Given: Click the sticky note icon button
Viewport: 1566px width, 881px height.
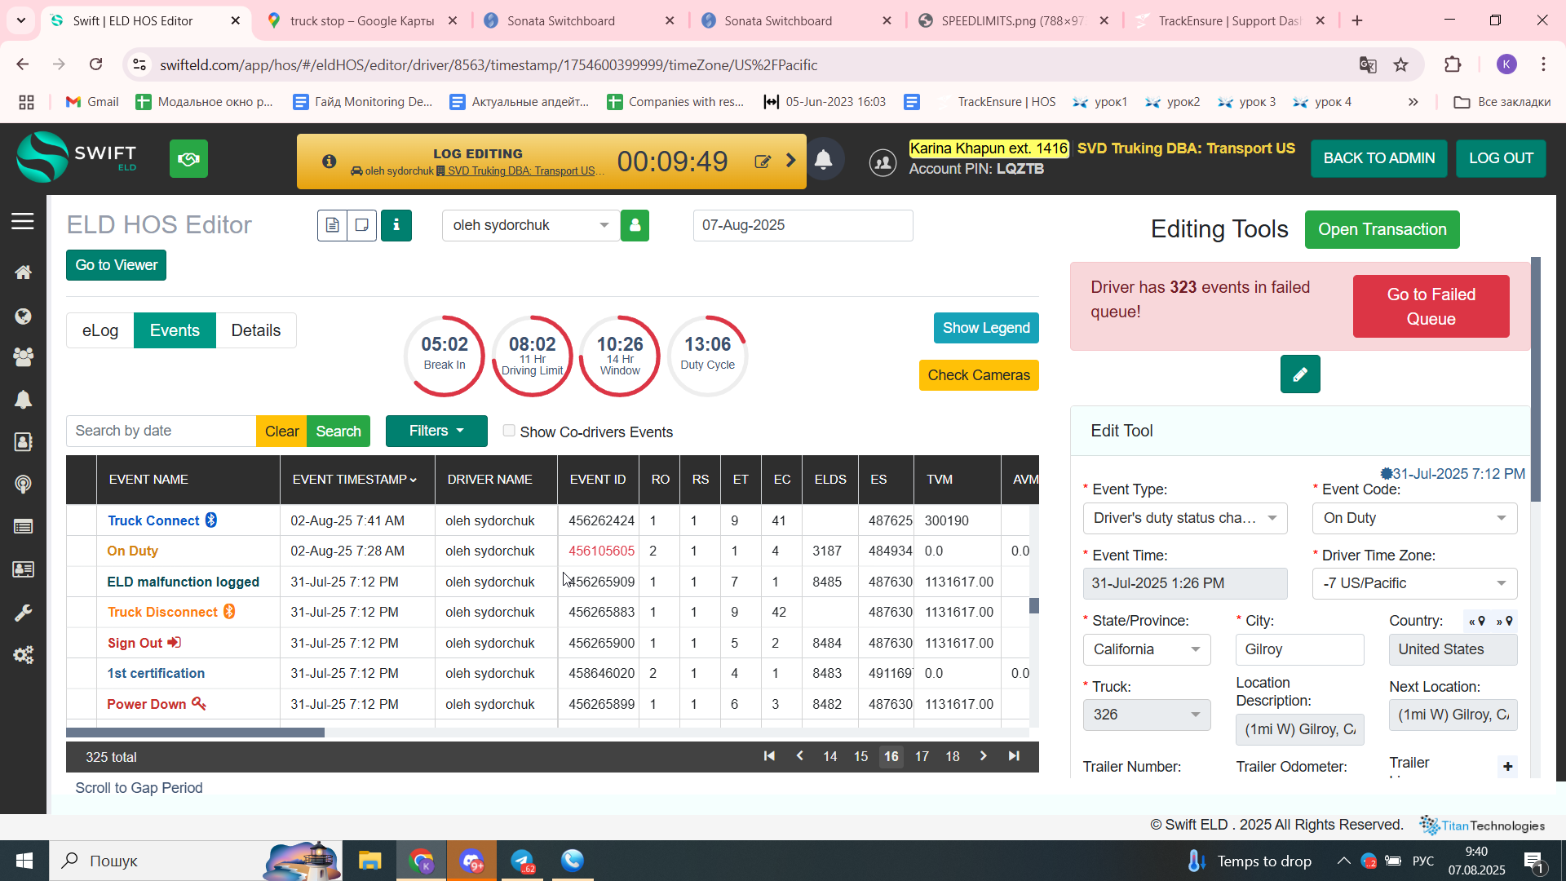Looking at the screenshot, I should (362, 225).
